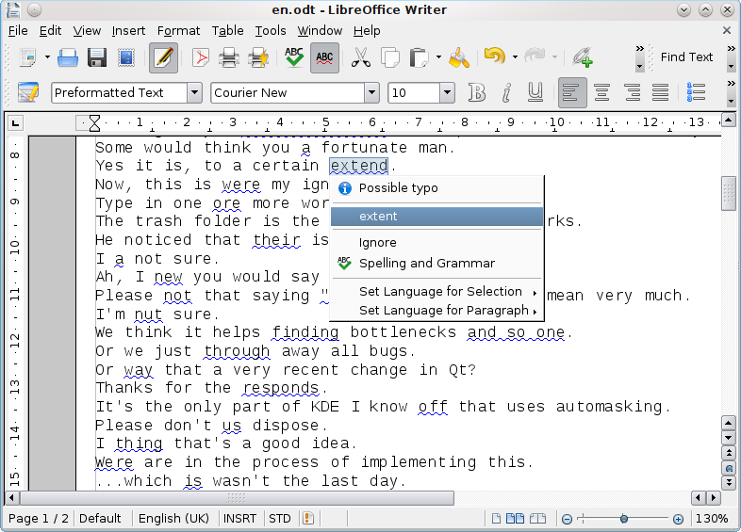
Task: Open the Format menu
Action: coord(178,30)
